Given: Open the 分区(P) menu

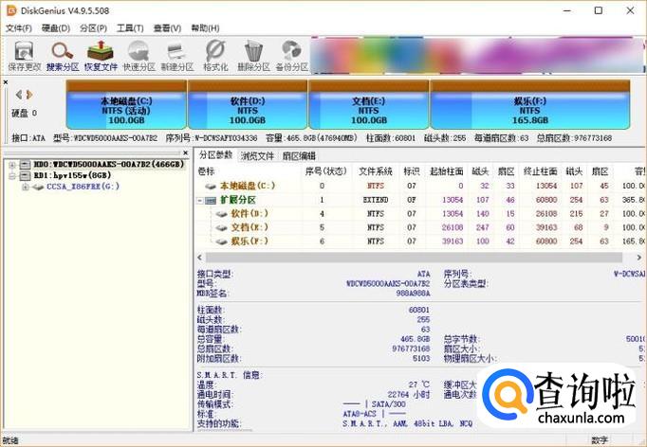Looking at the screenshot, I should pyautogui.click(x=93, y=28).
